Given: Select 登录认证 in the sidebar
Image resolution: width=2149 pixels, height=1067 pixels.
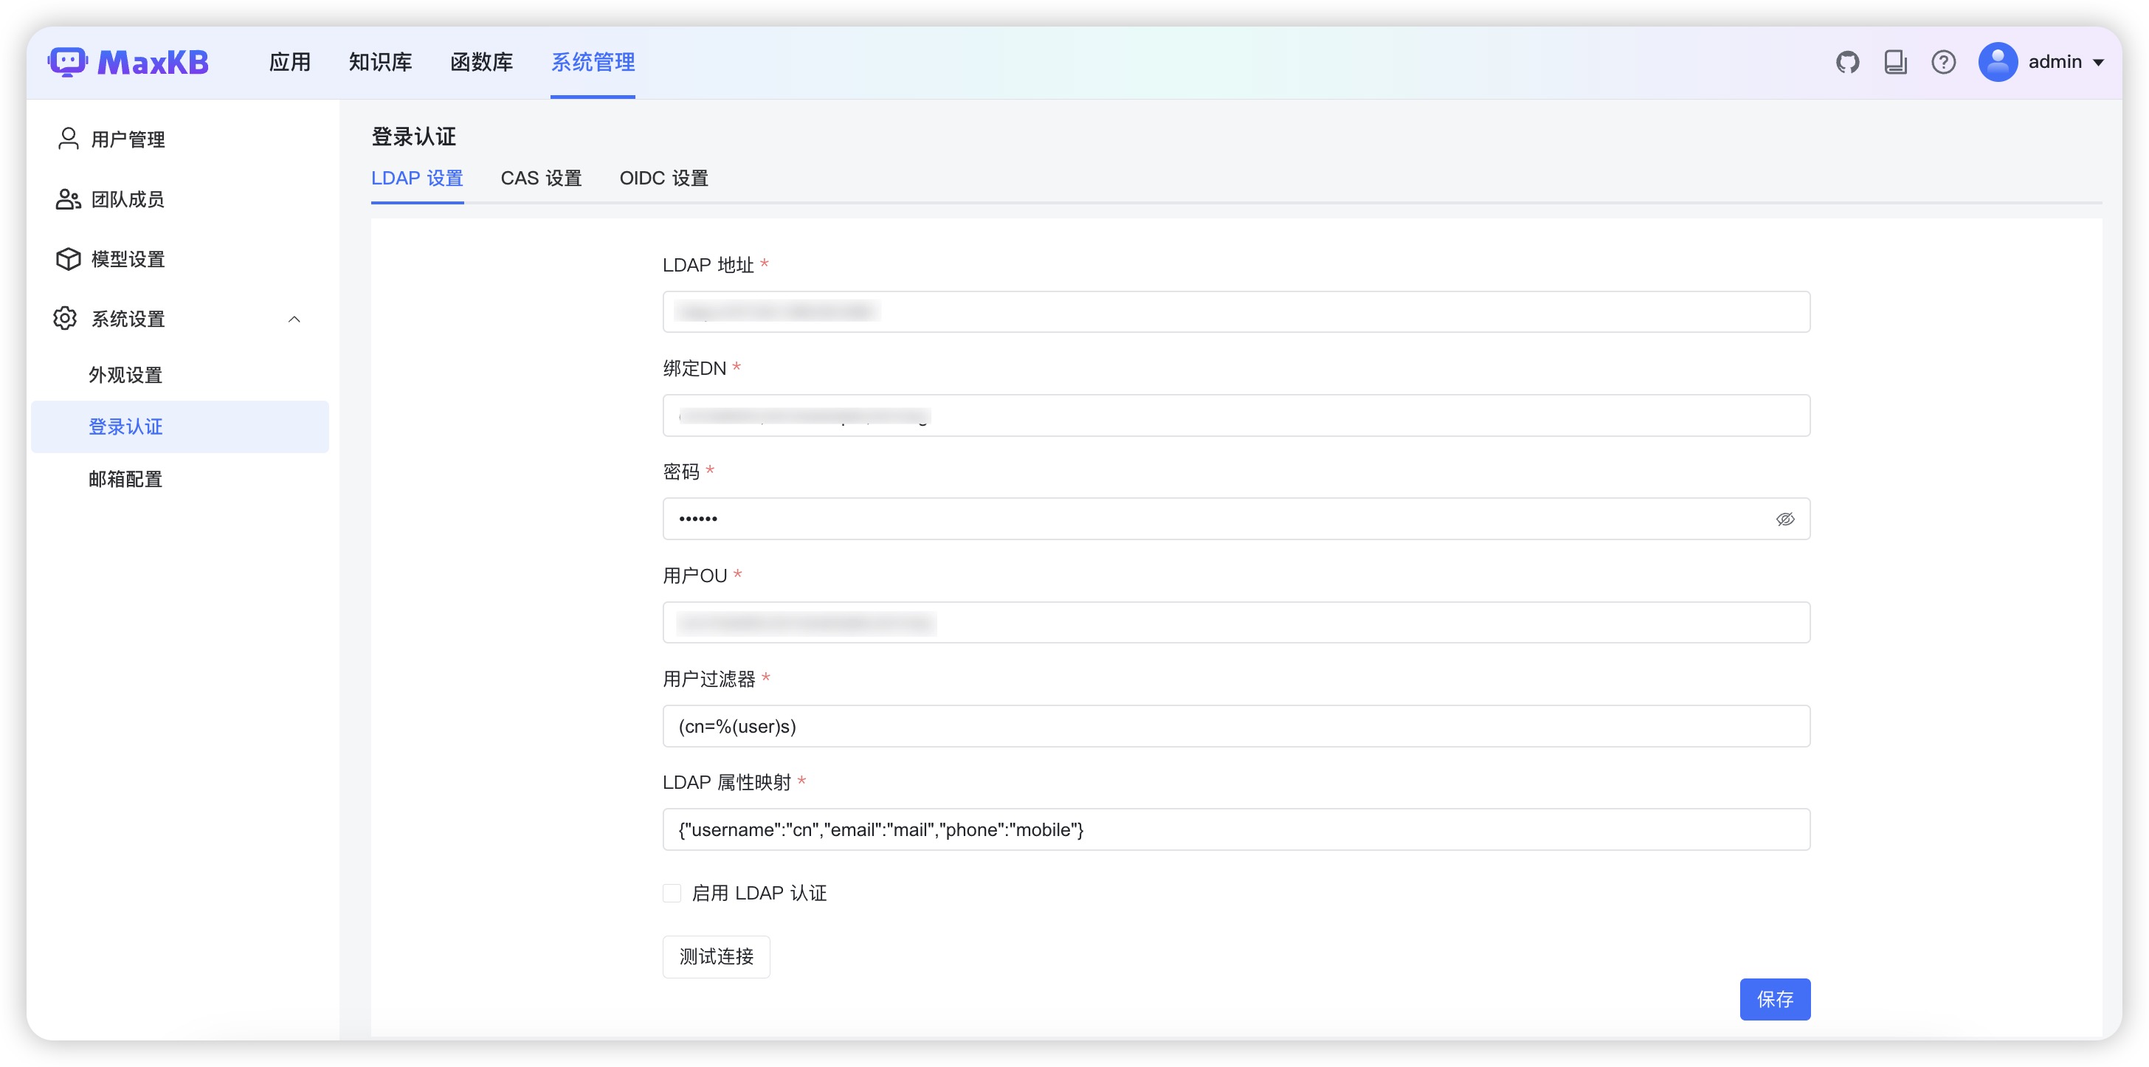Looking at the screenshot, I should pos(180,427).
